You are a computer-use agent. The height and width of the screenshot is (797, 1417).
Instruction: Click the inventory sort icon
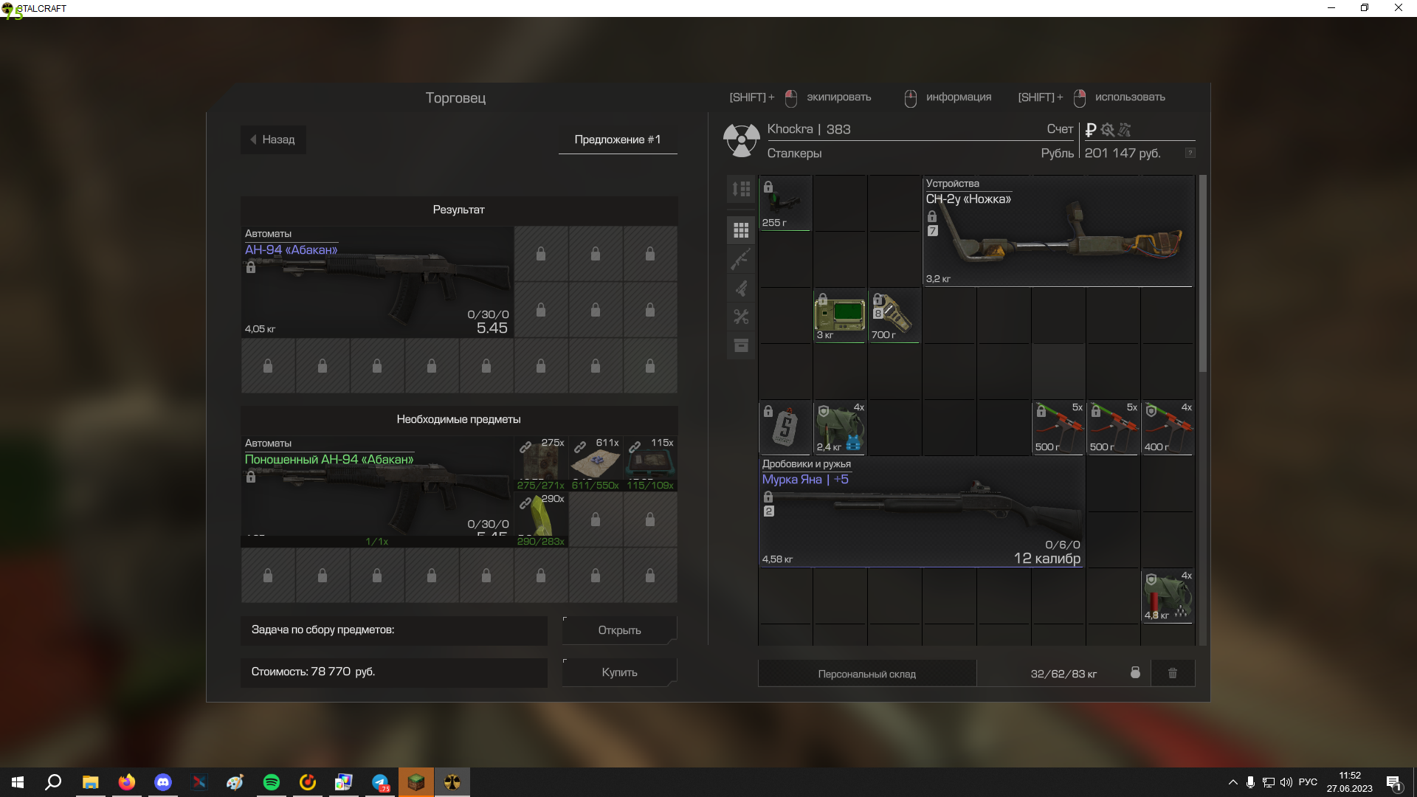click(741, 189)
